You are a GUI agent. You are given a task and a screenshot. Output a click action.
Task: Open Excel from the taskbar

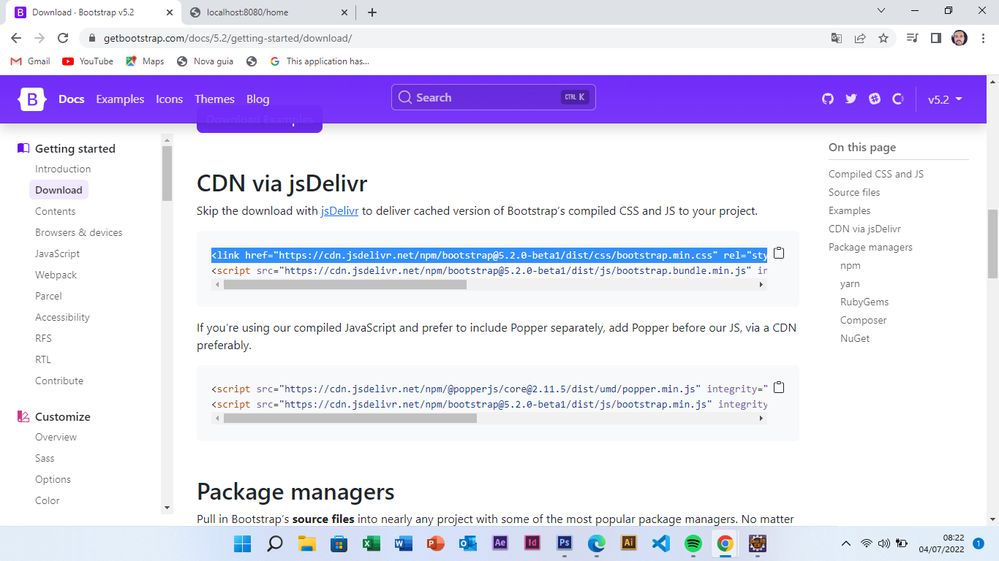[x=372, y=543]
